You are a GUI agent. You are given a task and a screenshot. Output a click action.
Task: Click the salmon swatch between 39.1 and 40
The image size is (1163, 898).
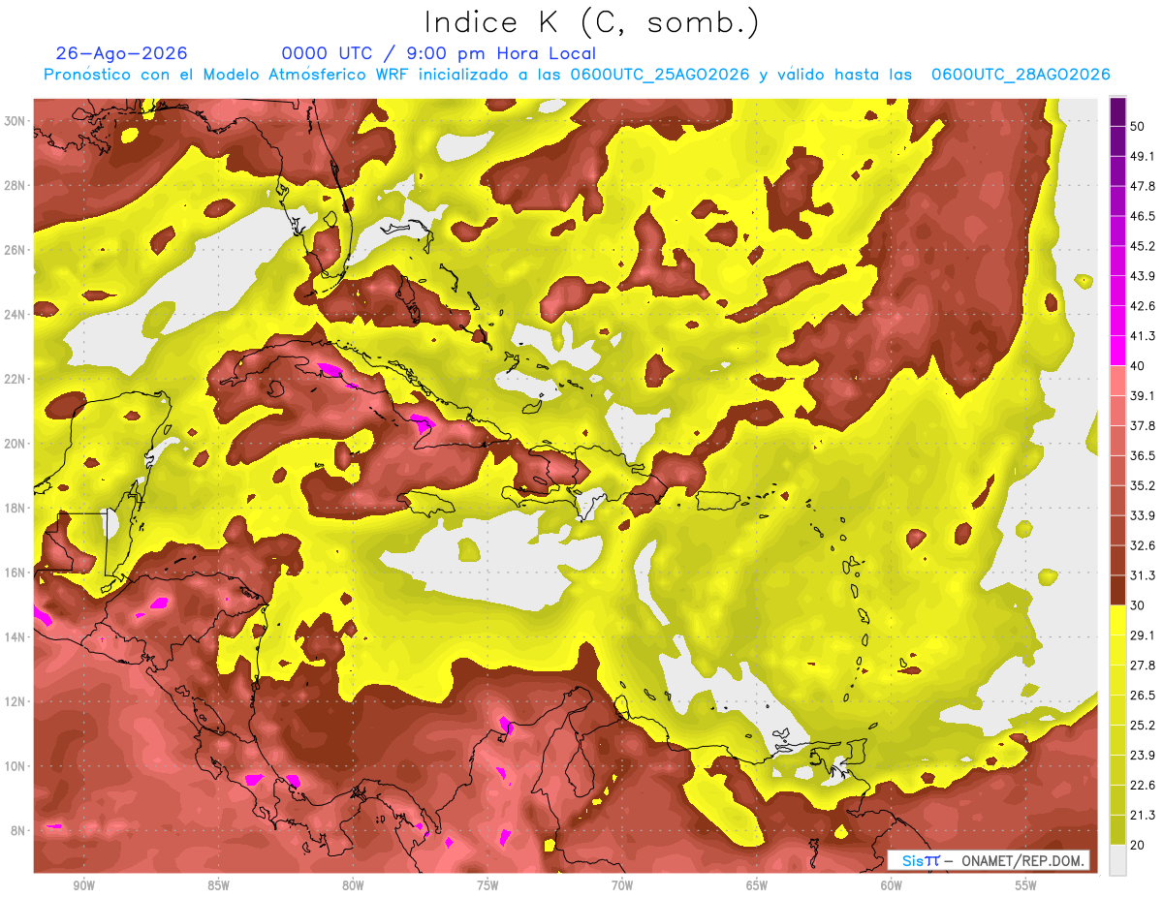(x=1117, y=381)
